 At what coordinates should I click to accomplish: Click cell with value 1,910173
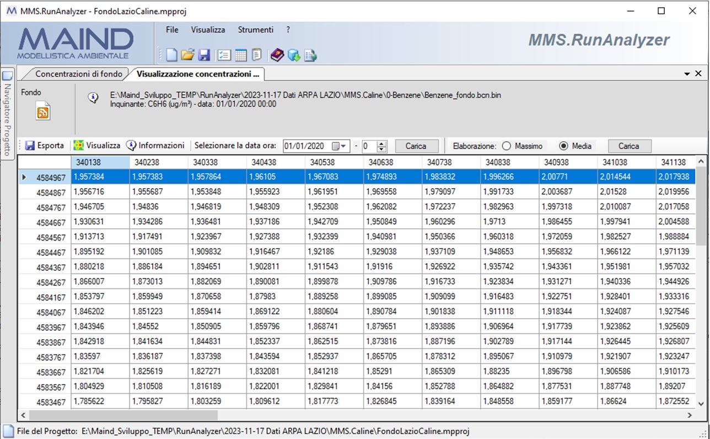(676, 371)
